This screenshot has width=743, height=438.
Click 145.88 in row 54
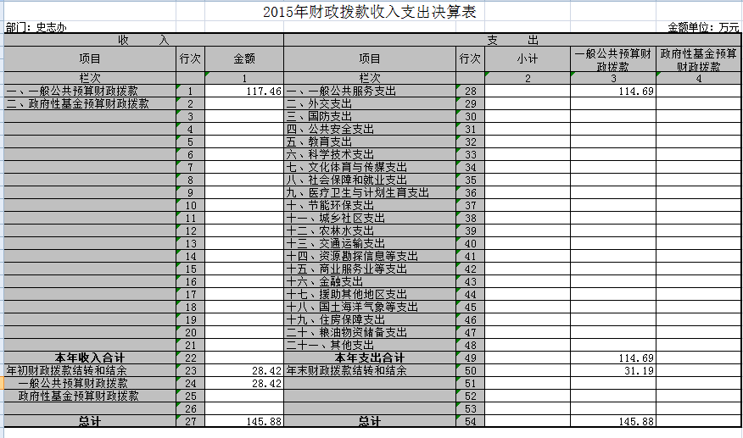[613, 421]
